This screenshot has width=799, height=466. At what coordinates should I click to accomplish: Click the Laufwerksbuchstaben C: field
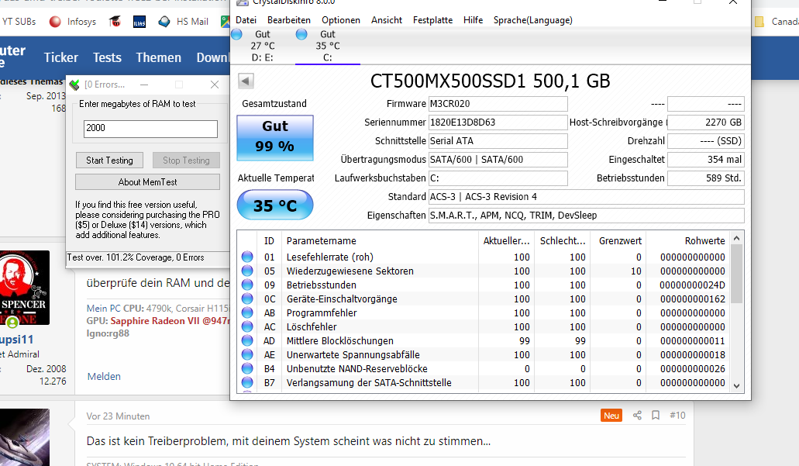click(x=498, y=178)
